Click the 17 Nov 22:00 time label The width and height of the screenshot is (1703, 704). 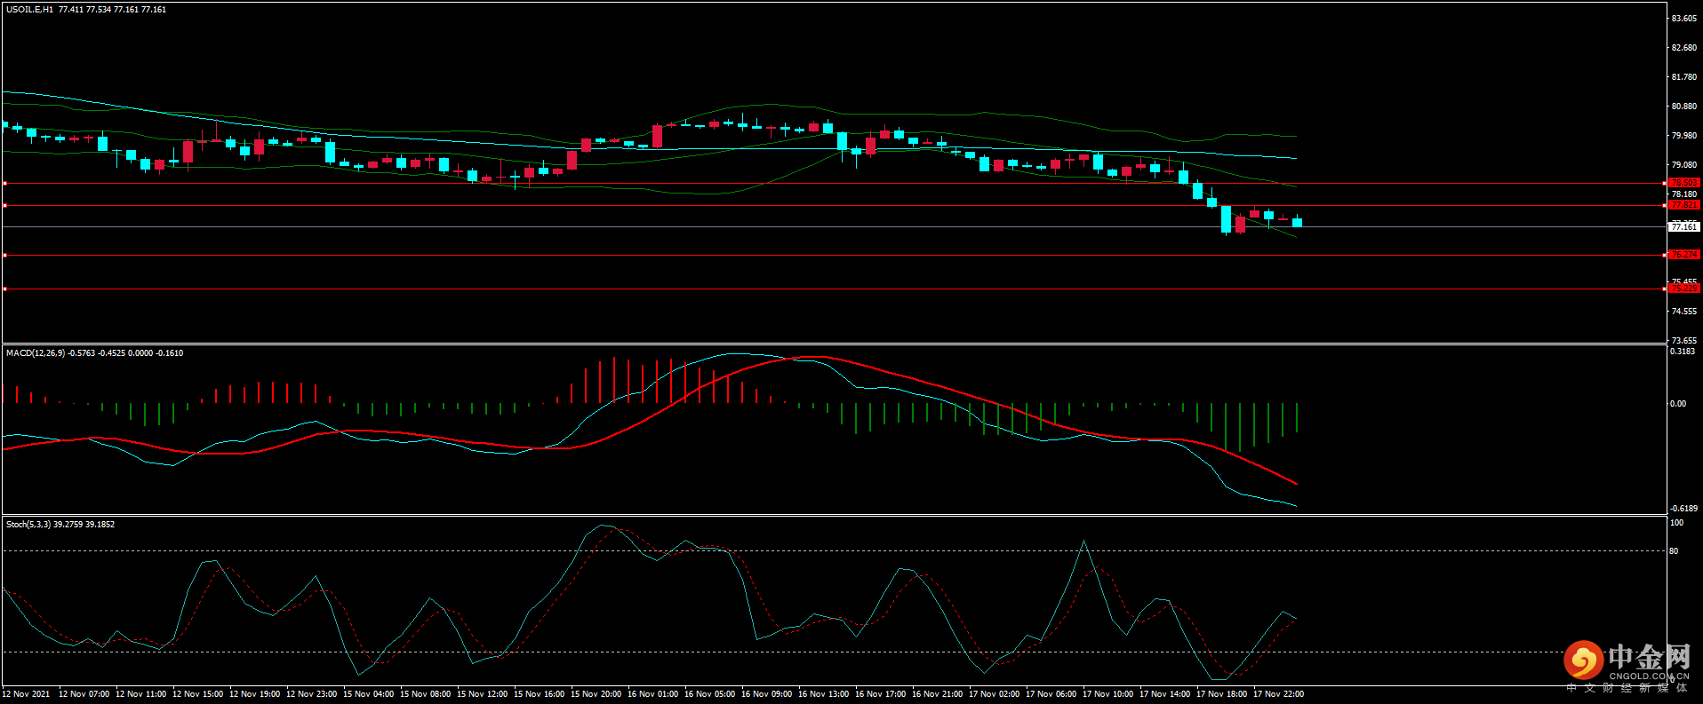(x=1278, y=694)
